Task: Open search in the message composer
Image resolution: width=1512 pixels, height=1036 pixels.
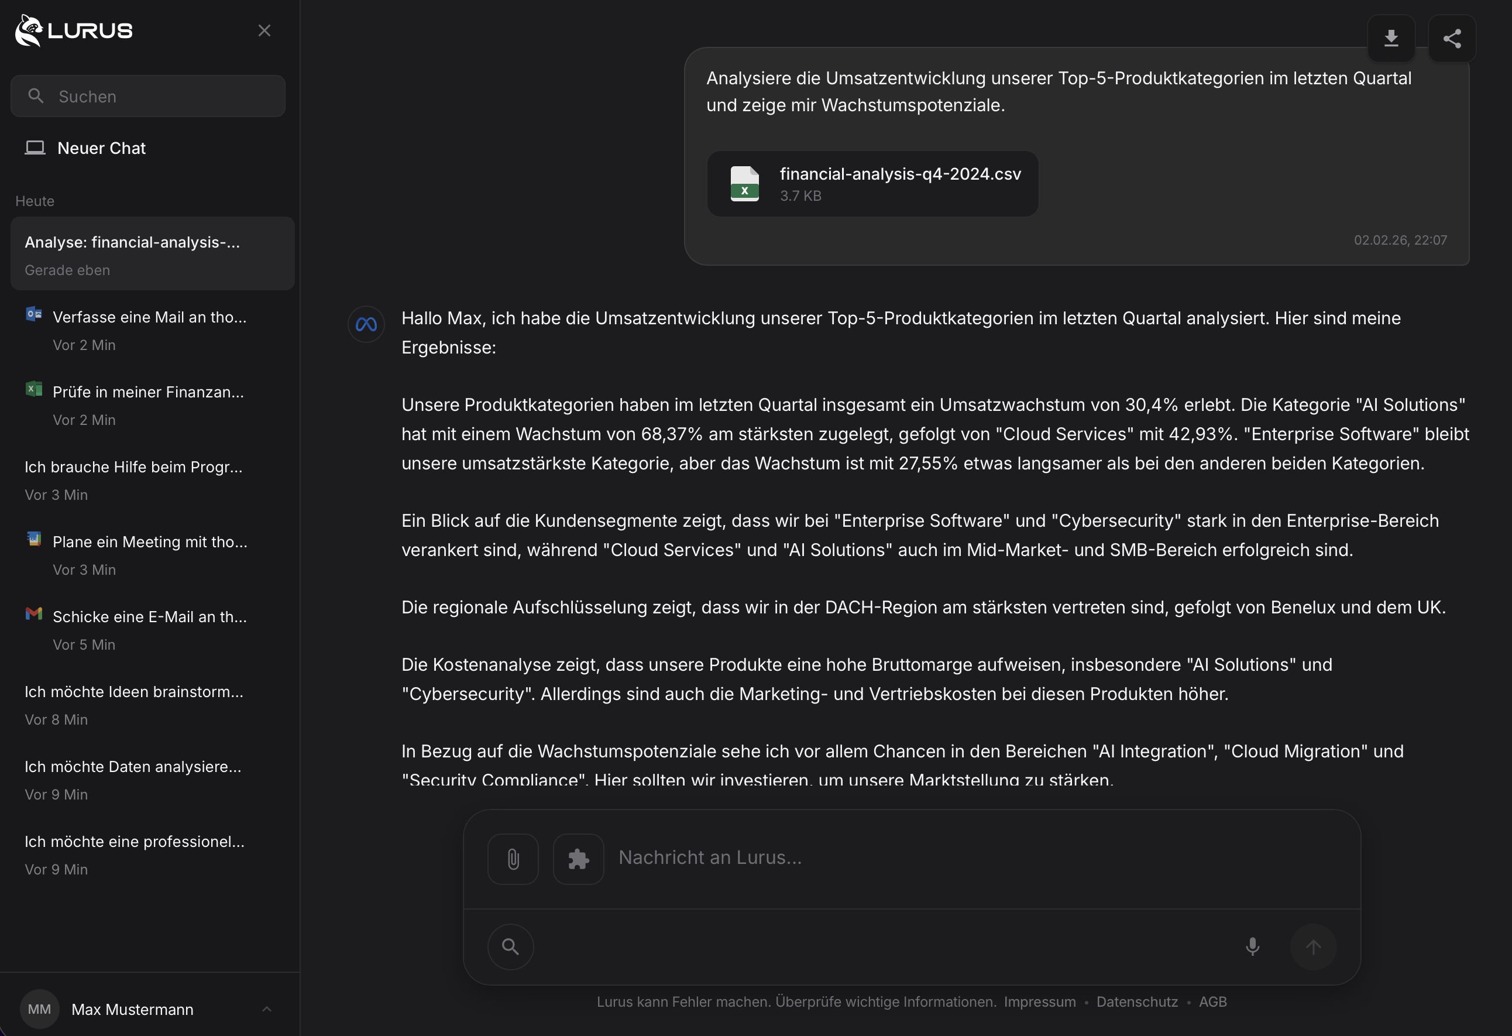Action: pos(510,947)
